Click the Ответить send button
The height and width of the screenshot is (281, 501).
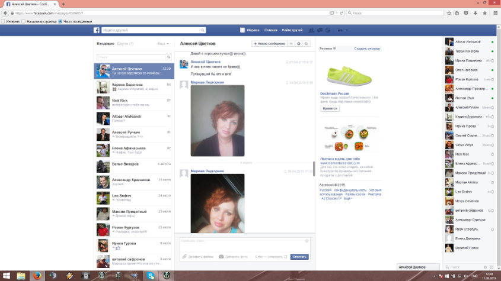299,256
